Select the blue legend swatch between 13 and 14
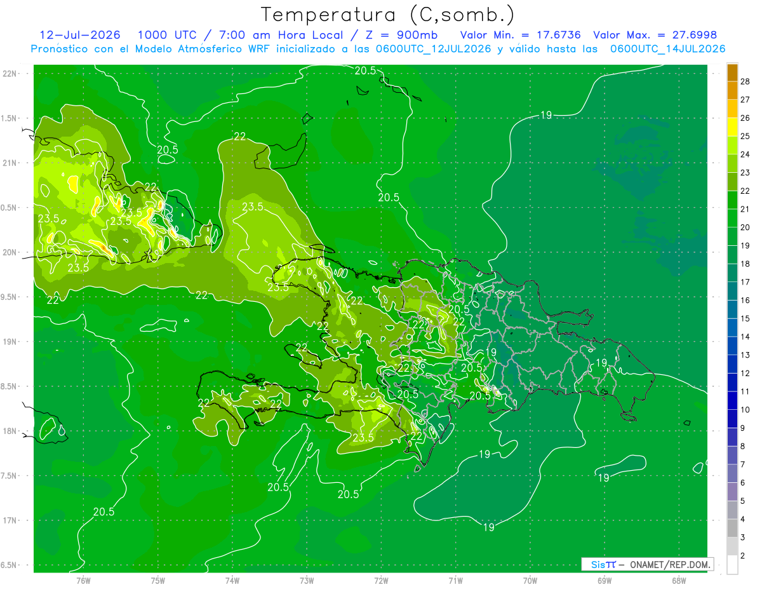Image resolution: width=762 pixels, height=589 pixels. point(732,346)
